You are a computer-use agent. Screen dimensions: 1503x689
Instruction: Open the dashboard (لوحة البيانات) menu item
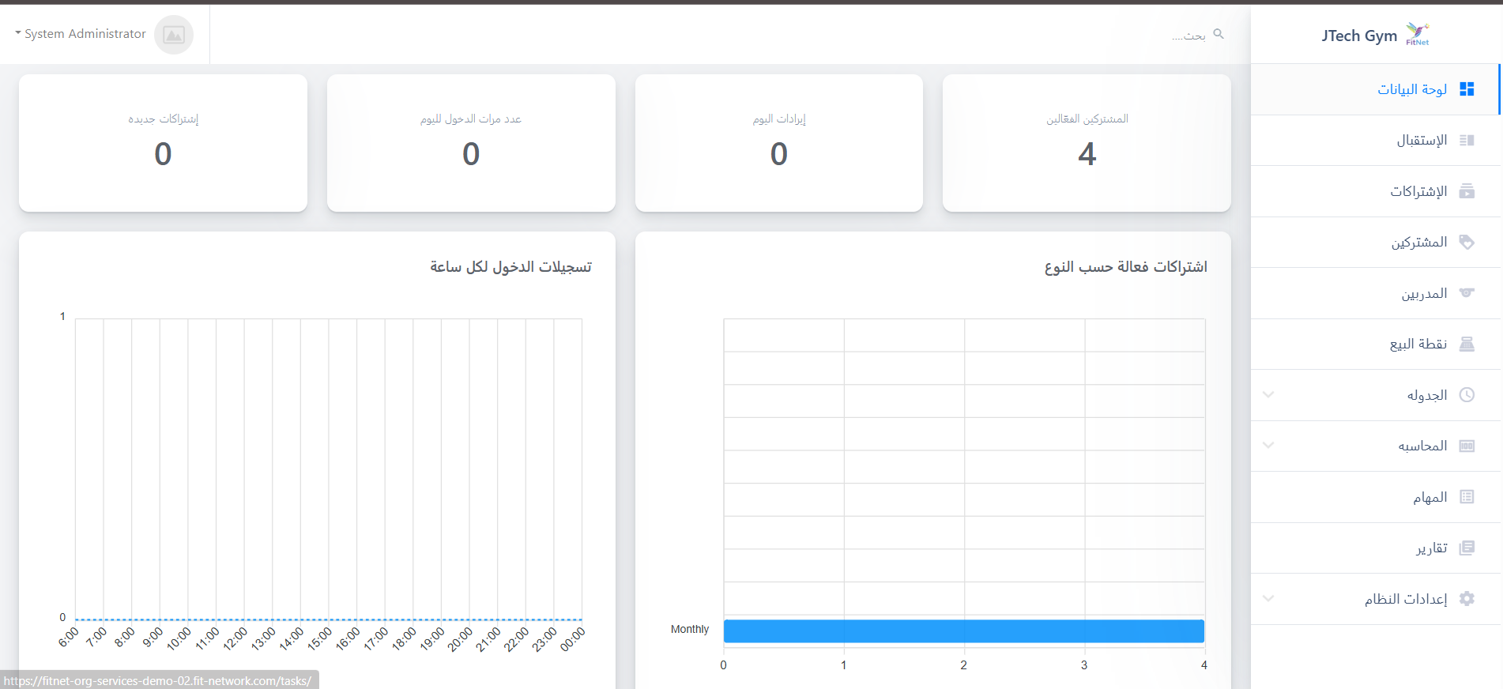1412,89
